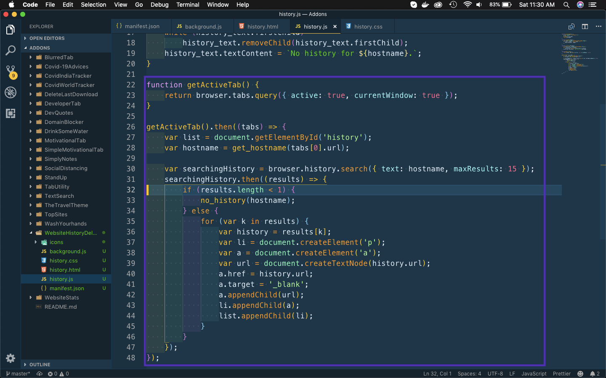Collapse the ADDONS section header
606x378 pixels.
tap(66, 48)
